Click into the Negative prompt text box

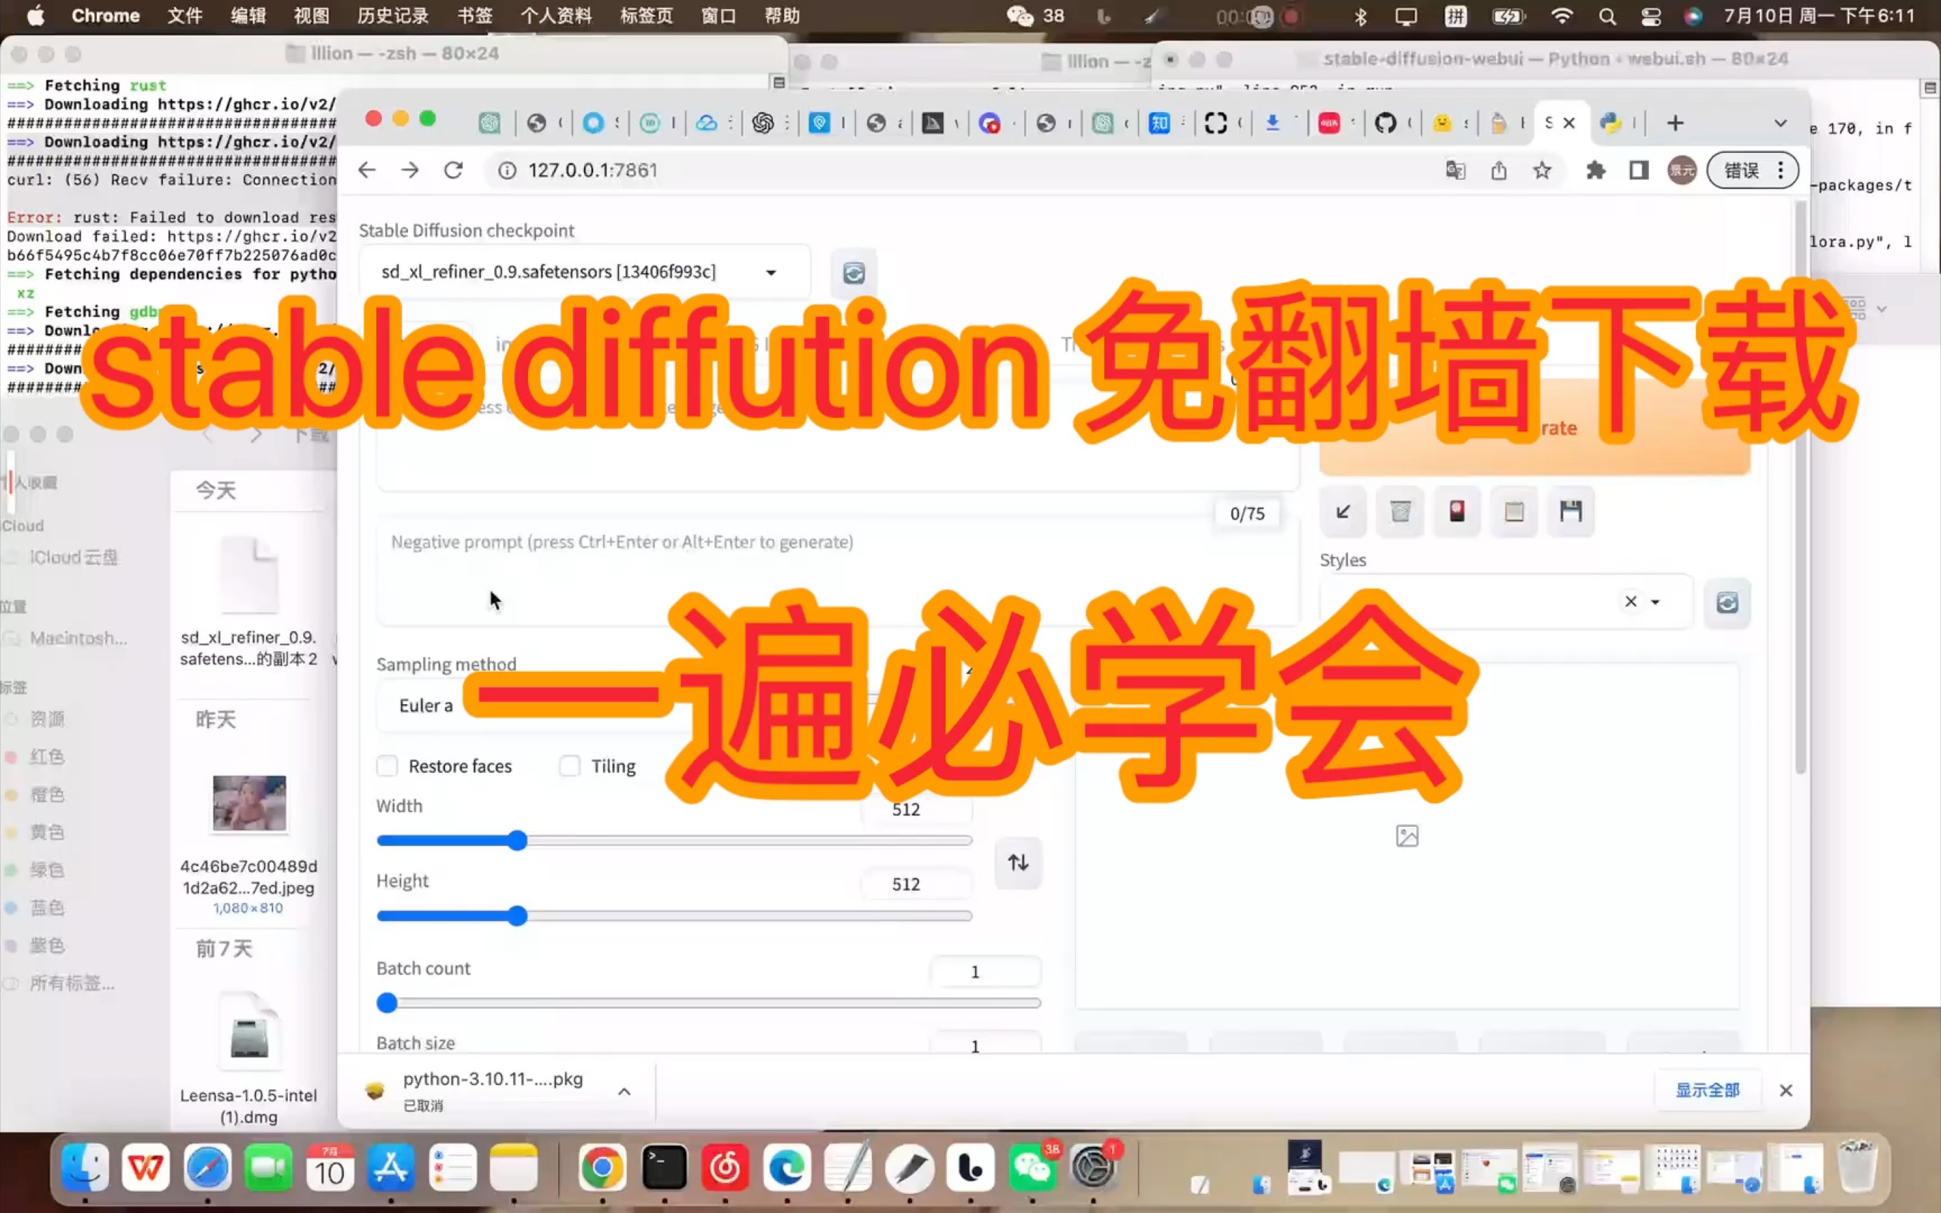[x=837, y=571]
